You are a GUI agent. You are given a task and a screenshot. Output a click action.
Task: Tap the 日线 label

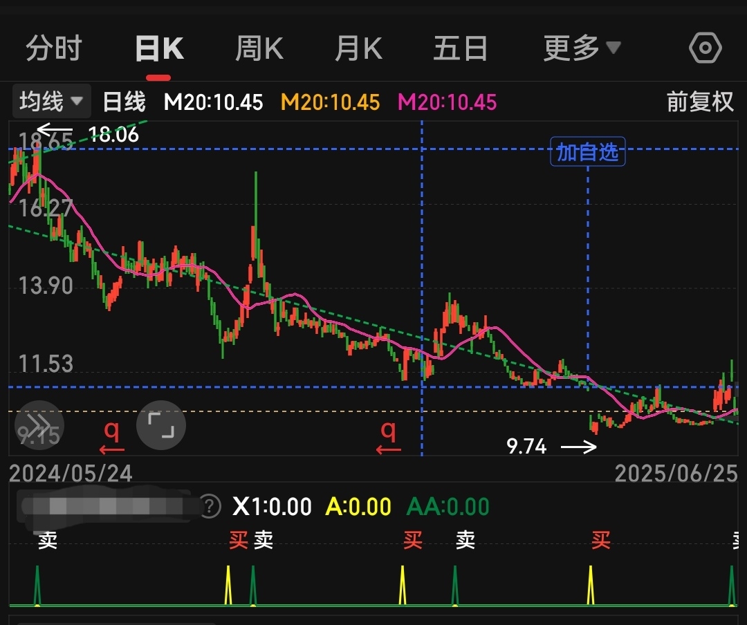pyautogui.click(x=124, y=102)
